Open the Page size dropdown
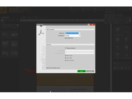This screenshot has width=132, height=99. [73, 33]
